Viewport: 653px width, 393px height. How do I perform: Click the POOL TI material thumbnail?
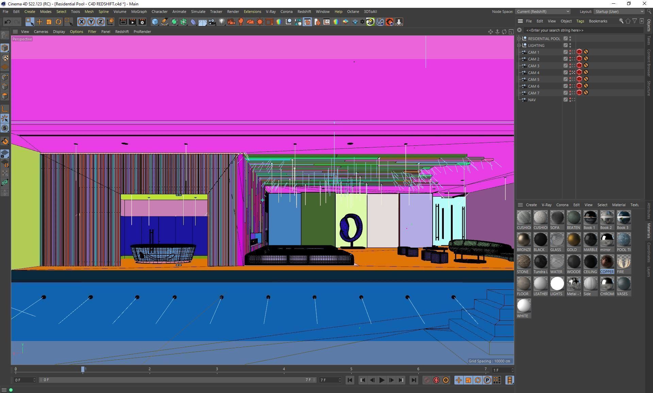[x=623, y=240]
